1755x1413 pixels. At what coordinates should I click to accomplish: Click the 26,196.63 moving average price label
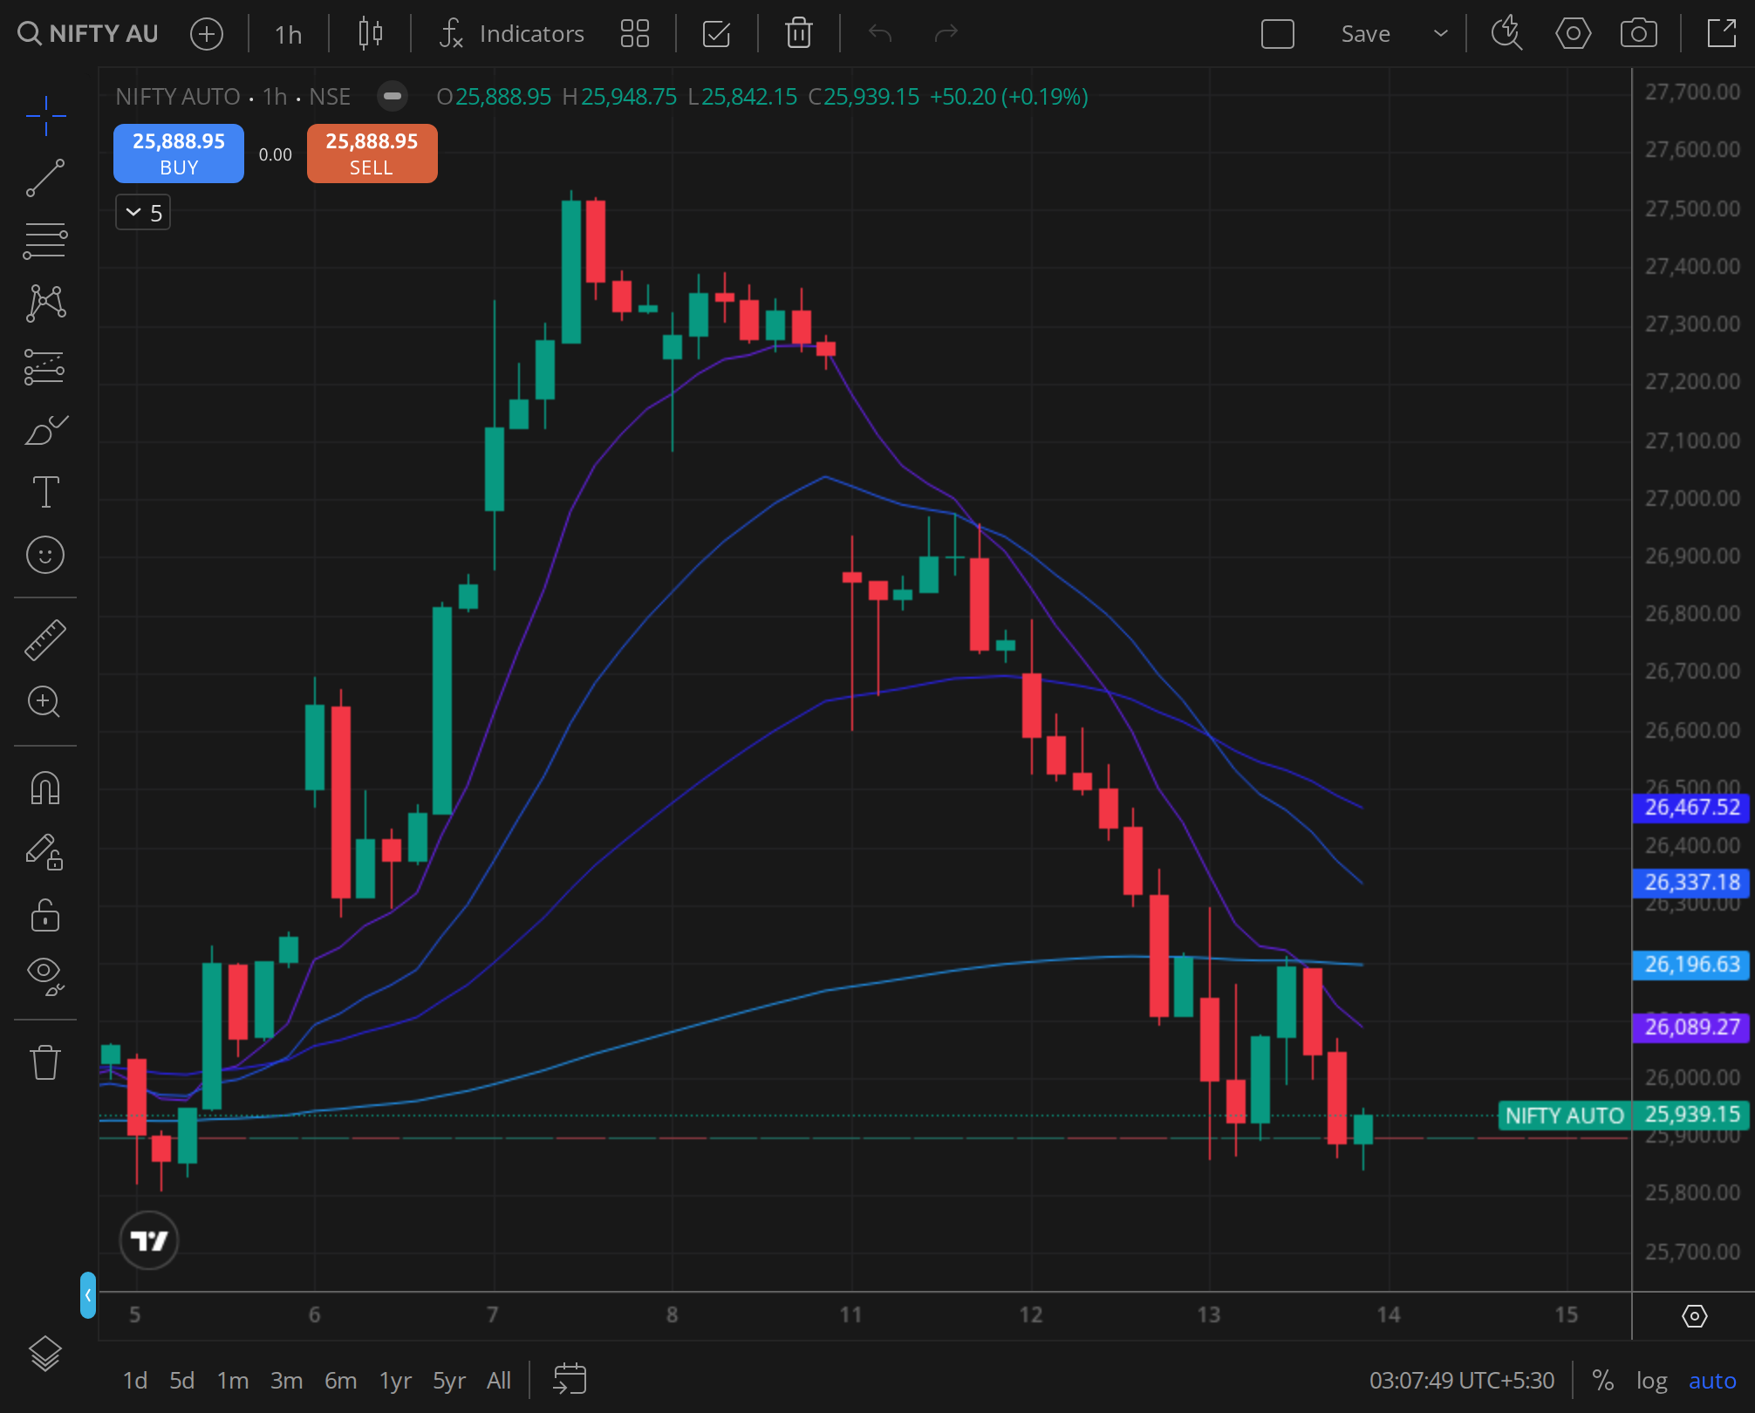point(1690,965)
